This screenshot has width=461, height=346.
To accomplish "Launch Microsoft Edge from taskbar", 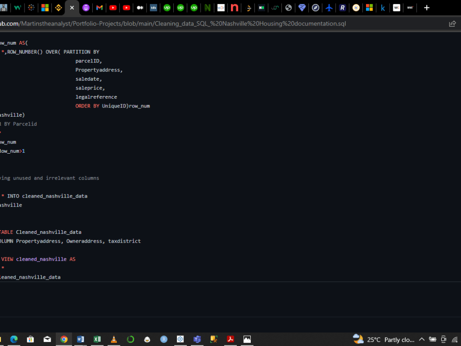I will click(14, 339).
